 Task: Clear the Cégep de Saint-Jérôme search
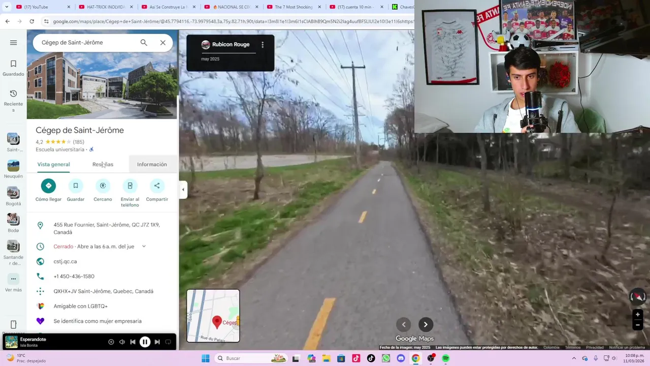coord(162,43)
